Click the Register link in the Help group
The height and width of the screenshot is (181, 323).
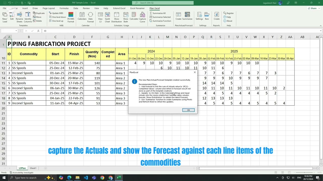pyautogui.click(x=228, y=13)
